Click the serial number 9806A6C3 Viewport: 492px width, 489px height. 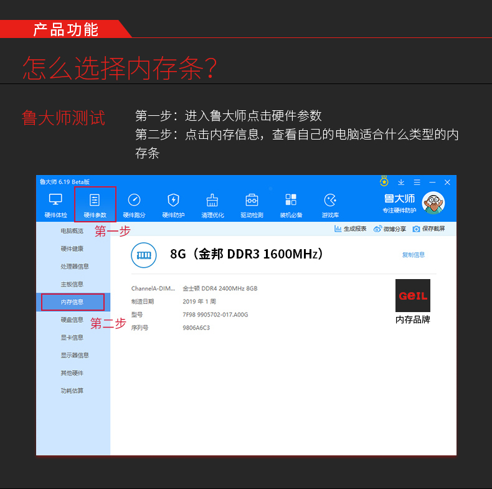pos(196,328)
